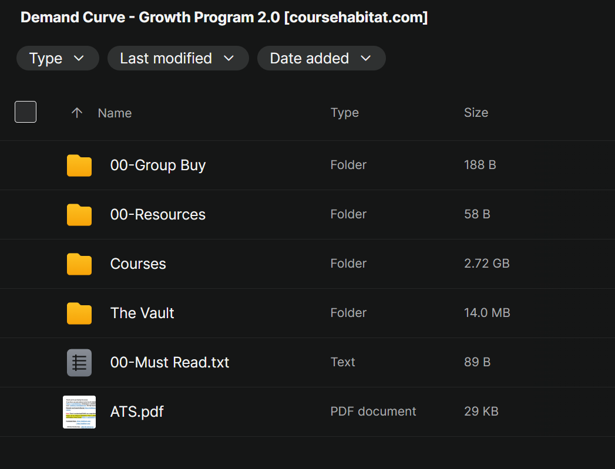Image resolution: width=615 pixels, height=469 pixels.
Task: Sort files by the Type column header
Action: point(344,113)
